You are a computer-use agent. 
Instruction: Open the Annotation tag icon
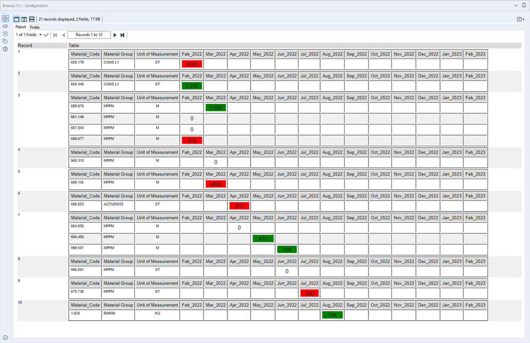point(5,41)
